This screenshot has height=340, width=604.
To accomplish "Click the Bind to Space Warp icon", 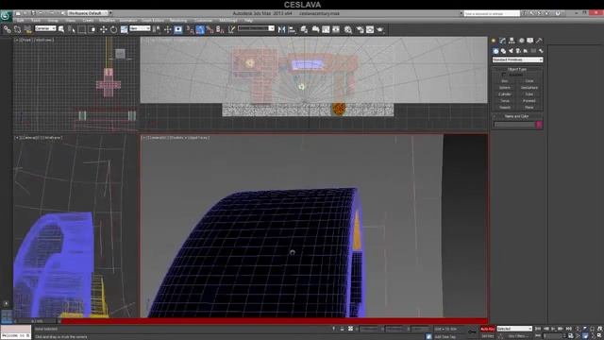I will pyautogui.click(x=27, y=29).
